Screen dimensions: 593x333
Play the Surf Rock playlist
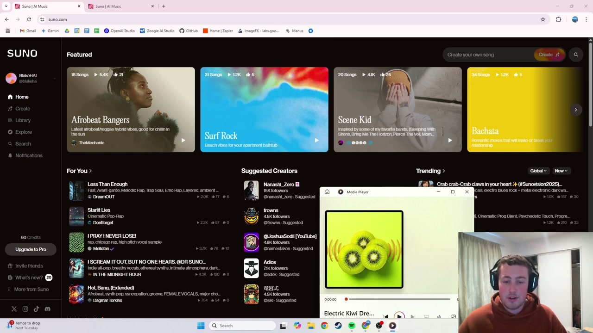click(316, 140)
